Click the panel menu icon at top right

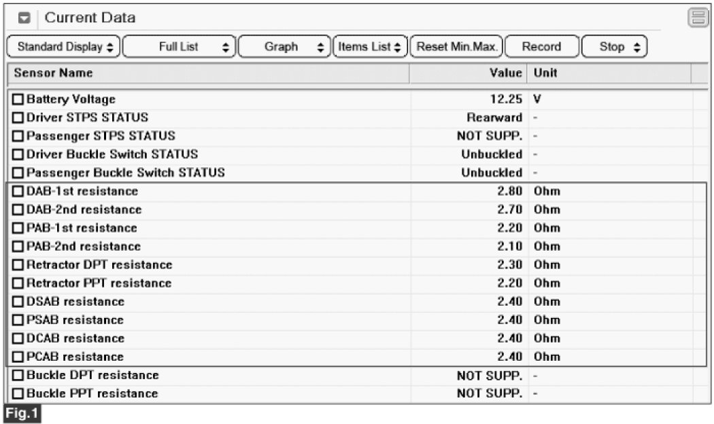coord(697,18)
